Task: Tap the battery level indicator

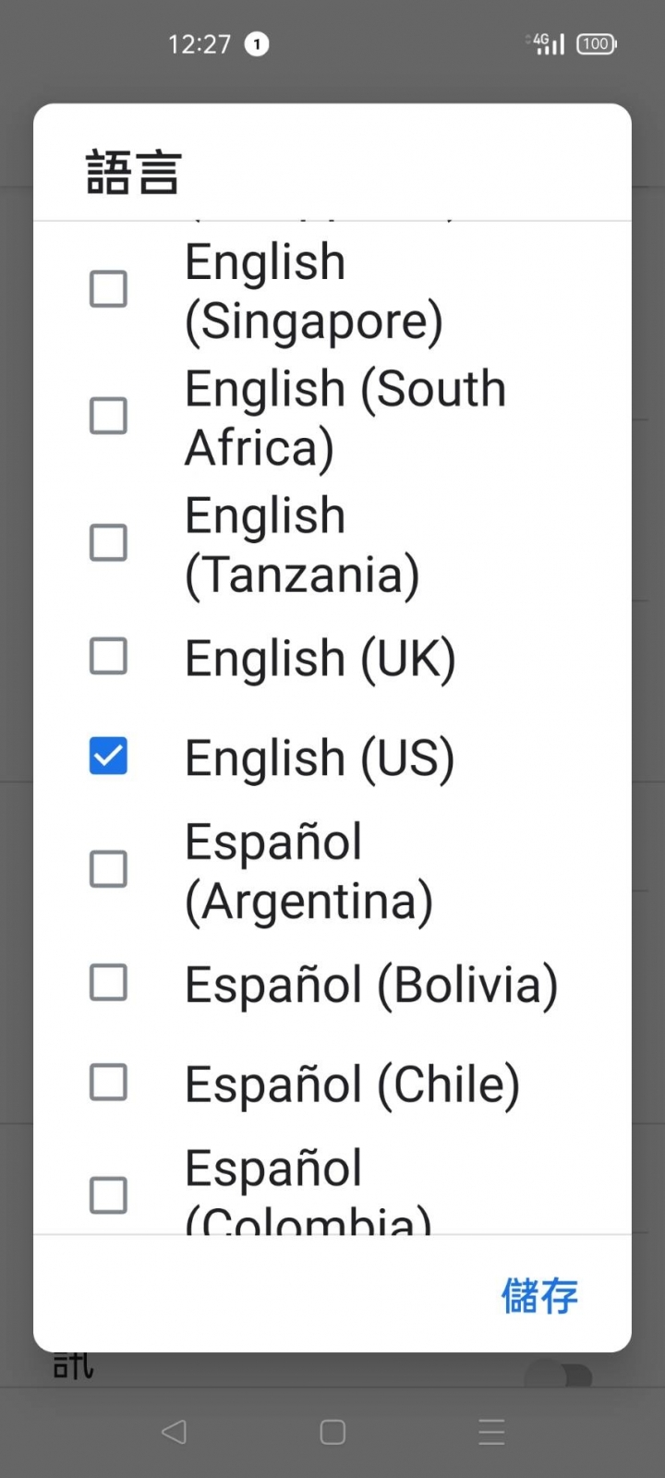Action: (x=597, y=43)
